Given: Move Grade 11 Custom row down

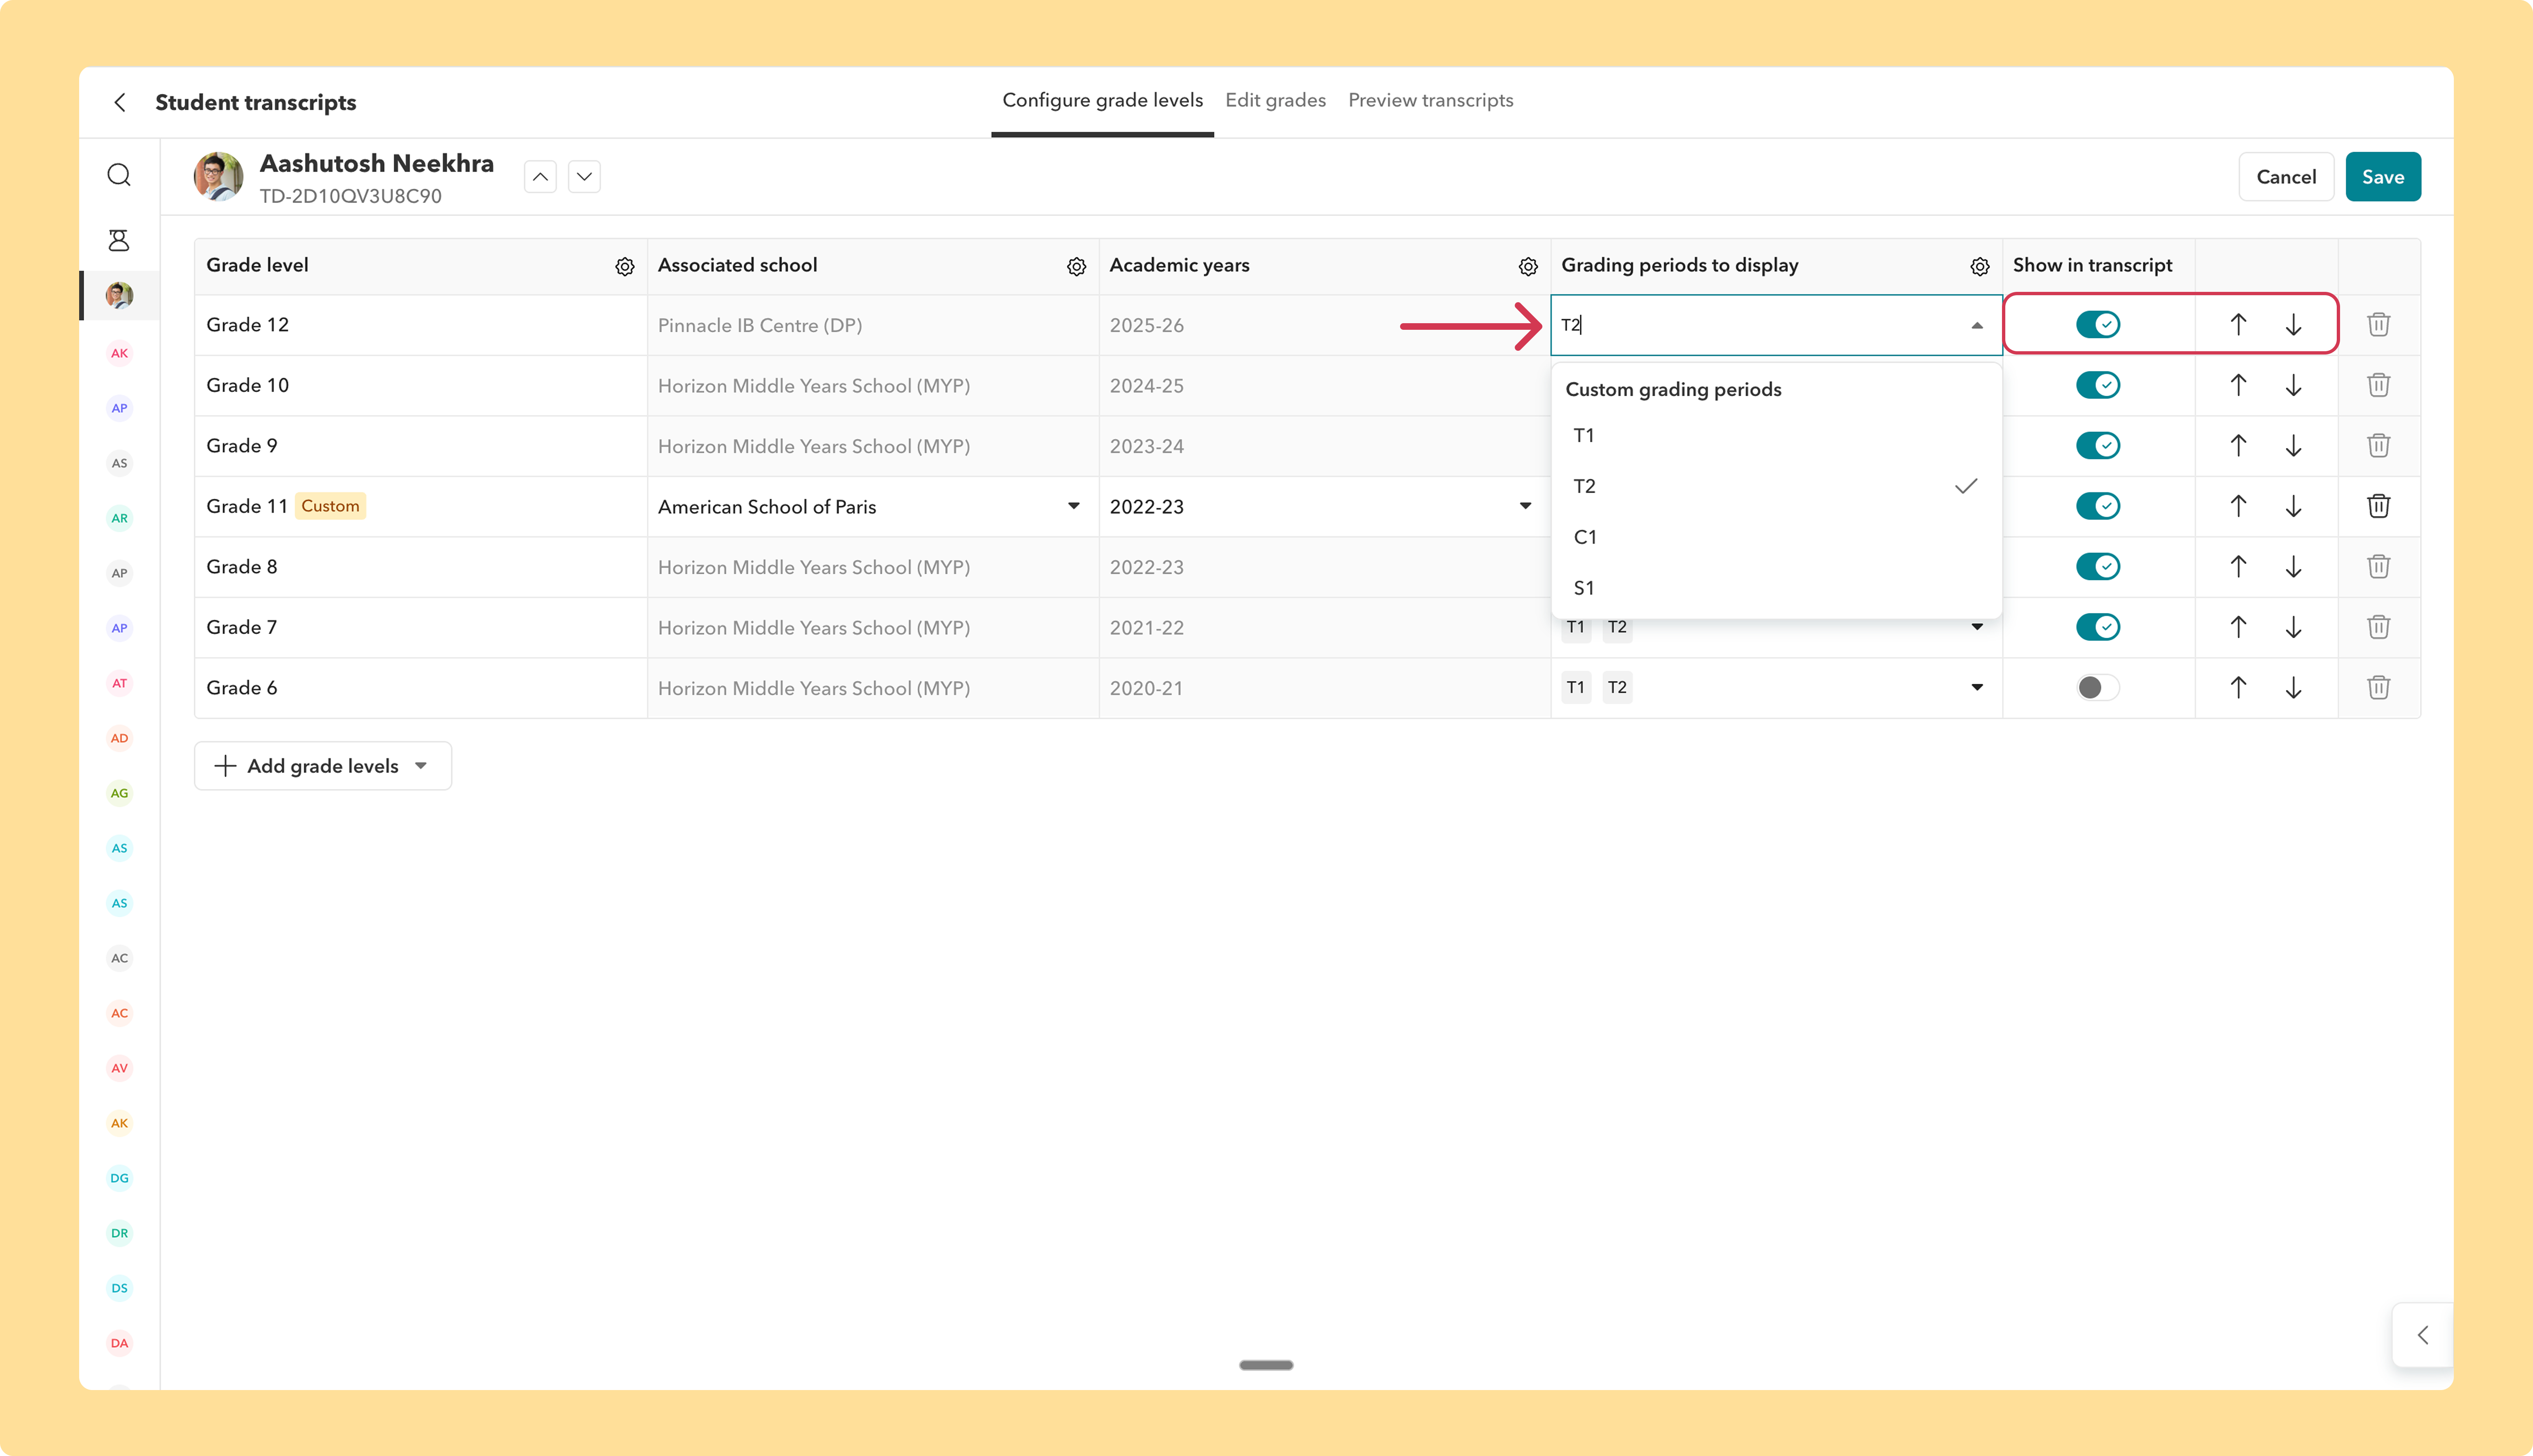Looking at the screenshot, I should (x=2294, y=506).
